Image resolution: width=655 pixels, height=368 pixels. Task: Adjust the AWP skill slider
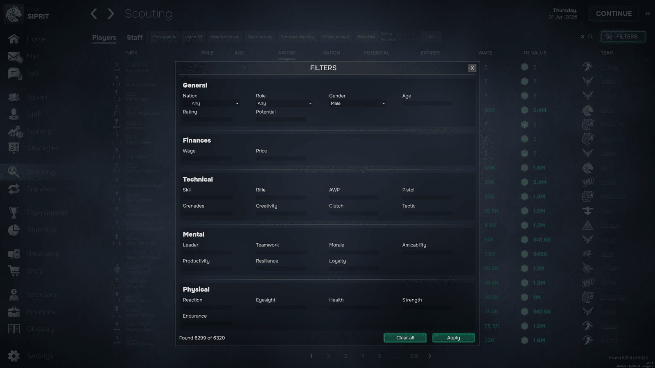pyautogui.click(x=354, y=197)
